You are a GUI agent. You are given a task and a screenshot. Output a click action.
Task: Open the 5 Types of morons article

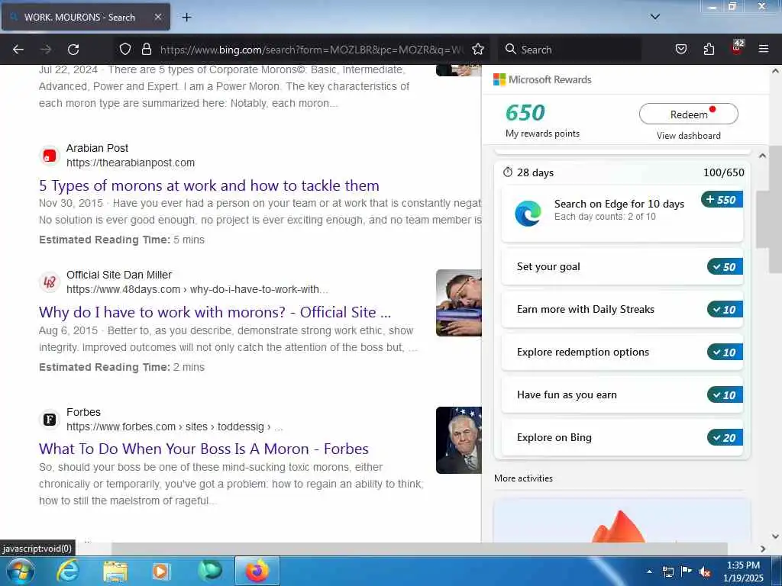(209, 185)
